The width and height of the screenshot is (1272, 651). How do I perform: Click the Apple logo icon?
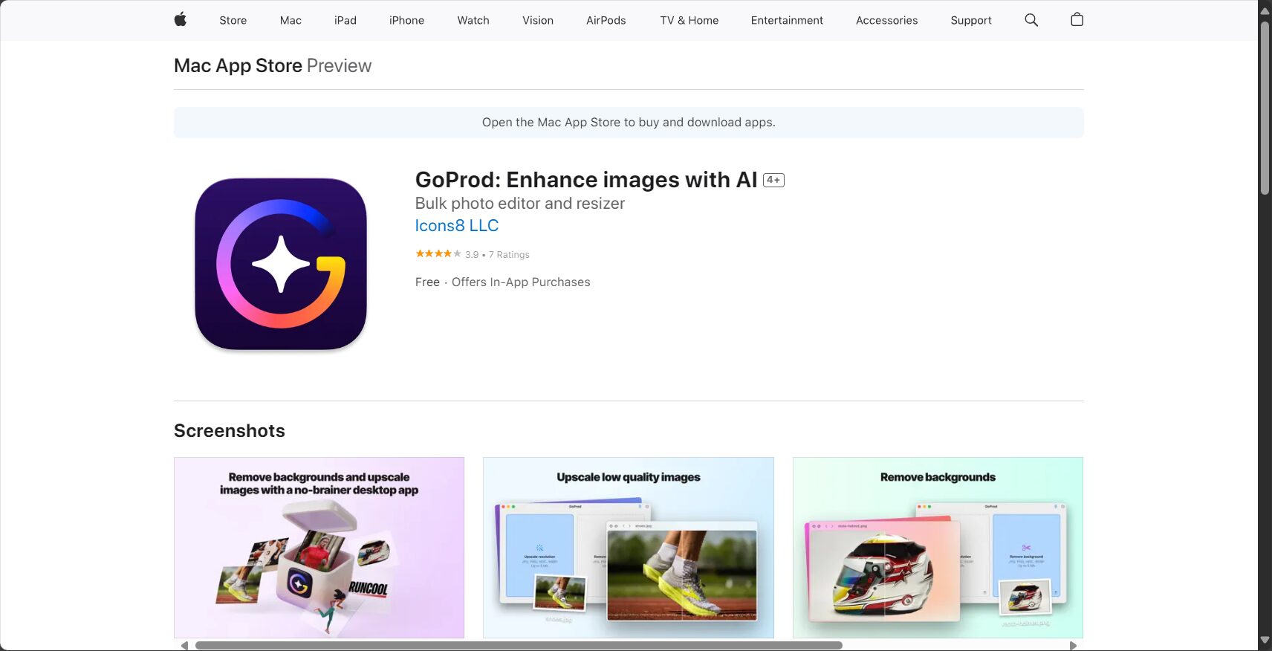click(x=180, y=20)
